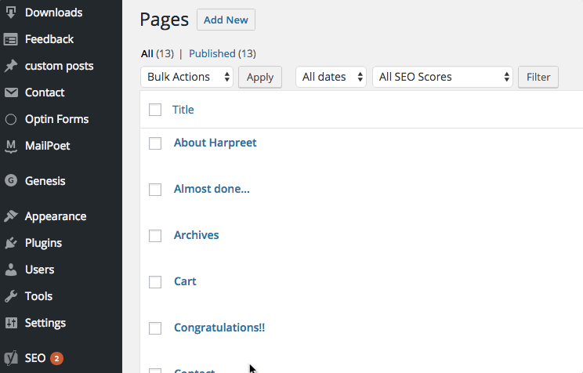Click the Appearance paintbrush icon
The width and height of the screenshot is (583, 373).
11,216
